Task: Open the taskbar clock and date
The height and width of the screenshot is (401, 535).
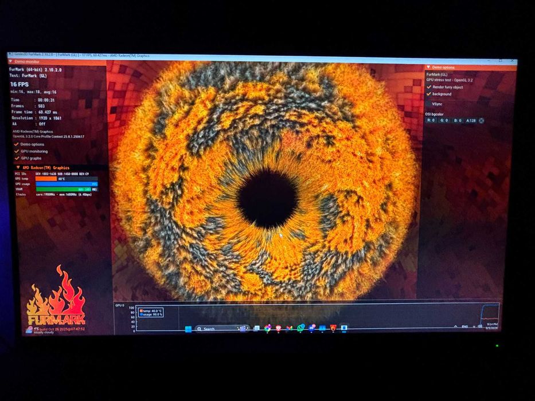Action: [491, 326]
